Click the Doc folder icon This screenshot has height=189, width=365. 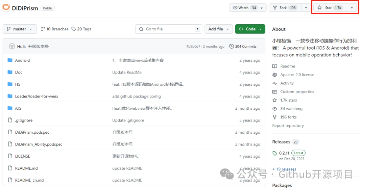pos(10,72)
